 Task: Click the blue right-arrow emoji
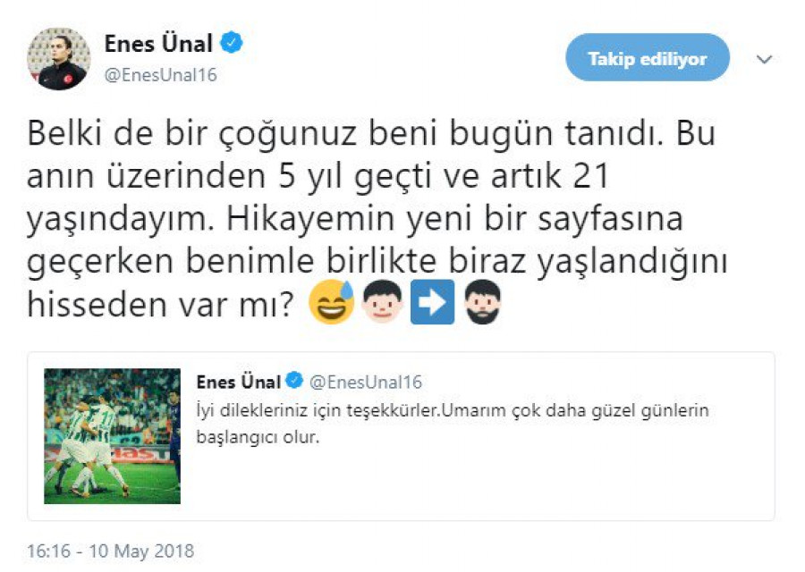(x=432, y=302)
